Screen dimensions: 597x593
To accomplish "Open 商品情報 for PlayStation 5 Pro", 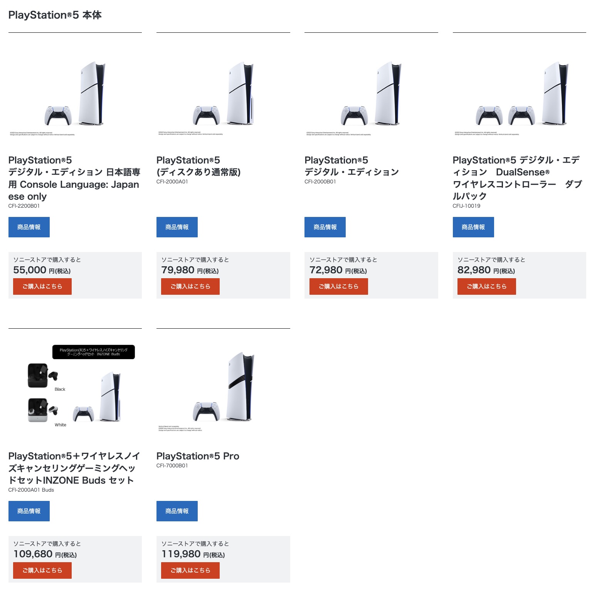I will (177, 511).
